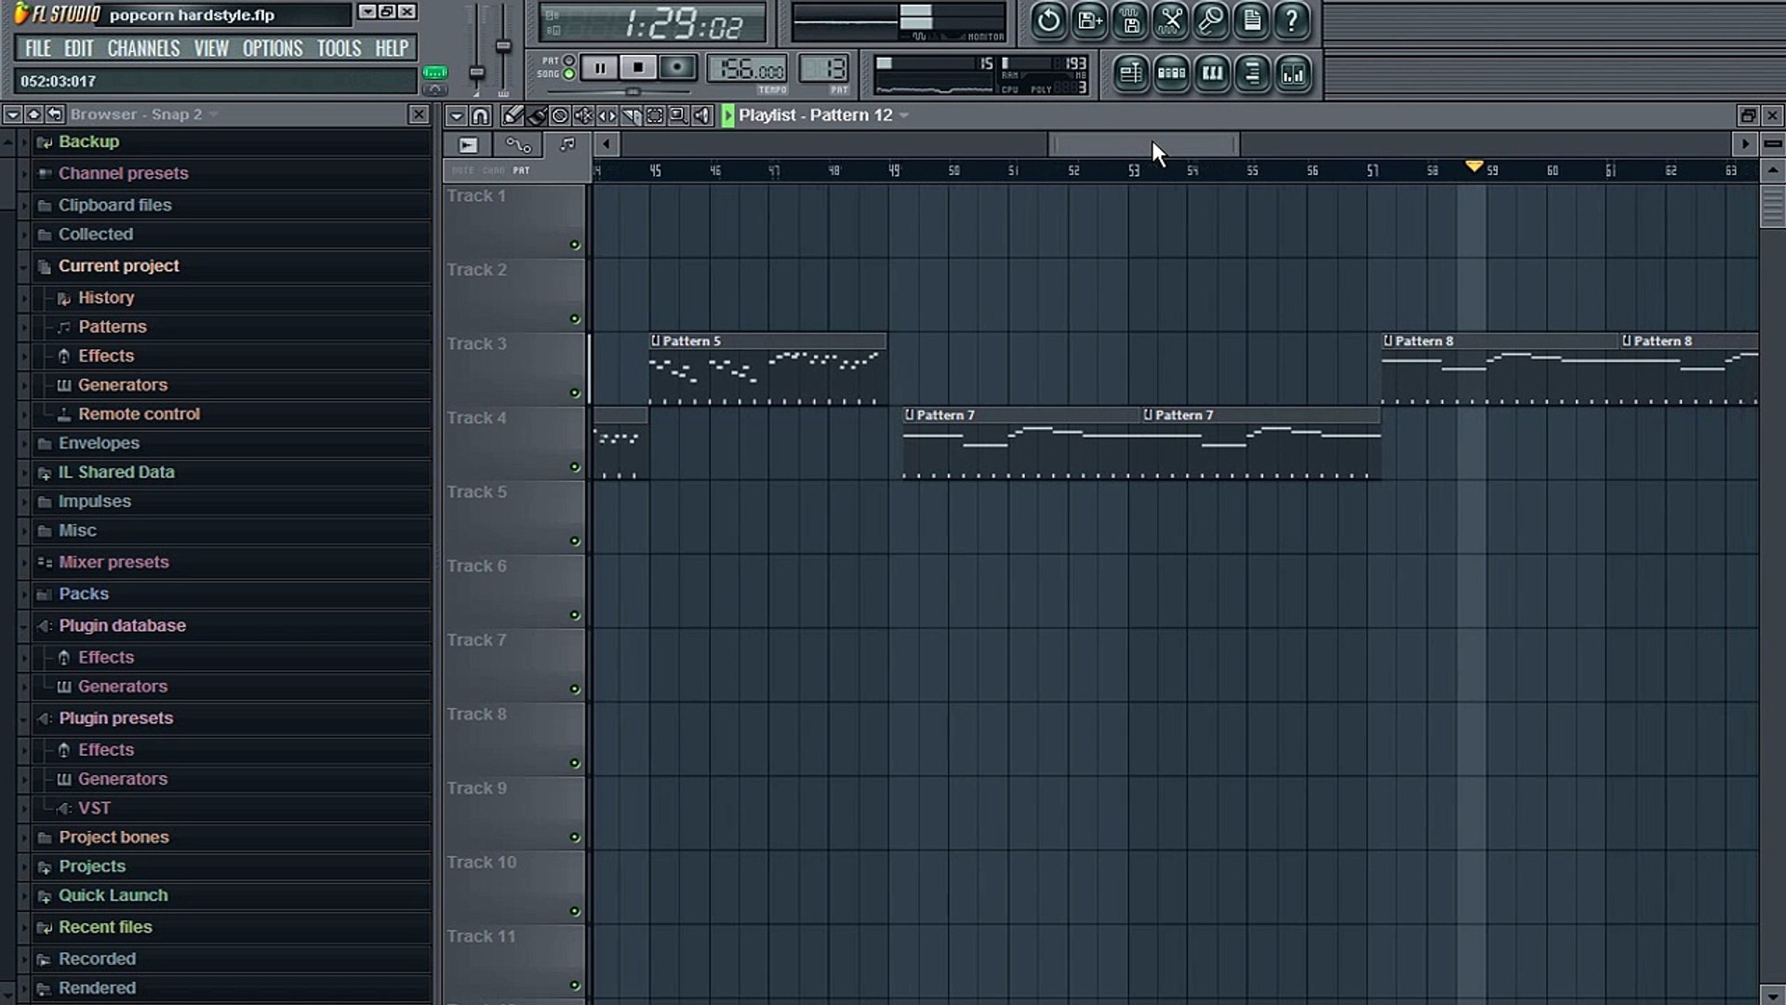Screen dimensions: 1786x1005
Task: Select the Pencil draw tool
Action: (x=512, y=115)
